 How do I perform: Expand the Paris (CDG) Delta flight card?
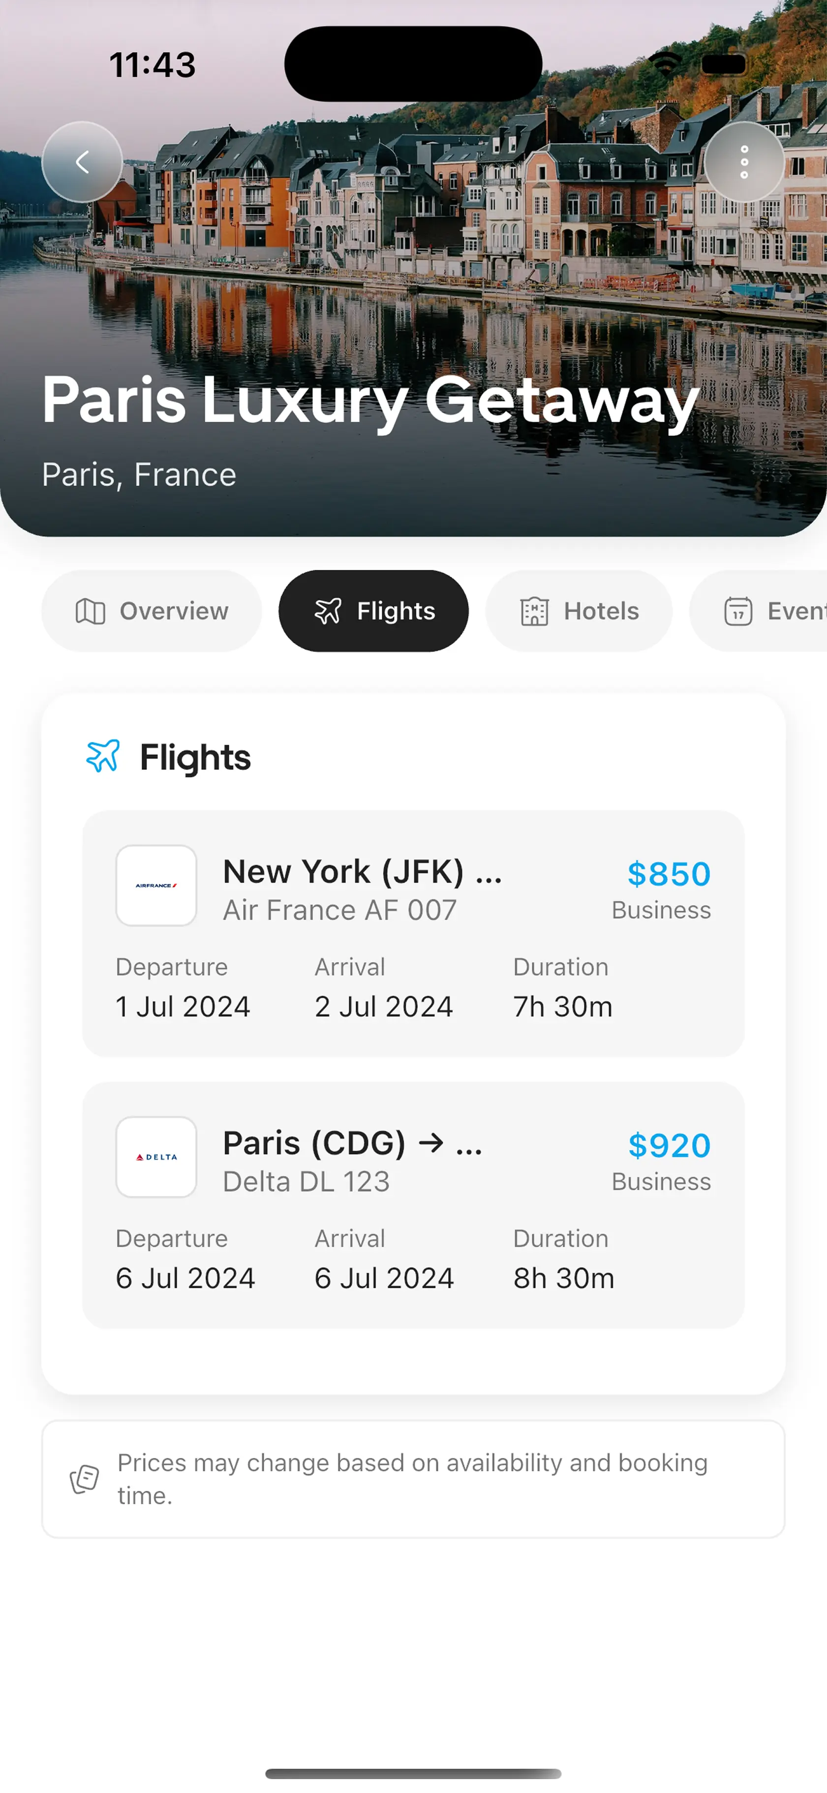[x=413, y=1205]
